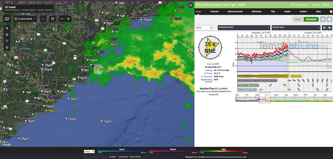Viewport: 333px width, 159px height.
Task: Toggle the Observed data series label
Action: pyautogui.click(x=296, y=76)
